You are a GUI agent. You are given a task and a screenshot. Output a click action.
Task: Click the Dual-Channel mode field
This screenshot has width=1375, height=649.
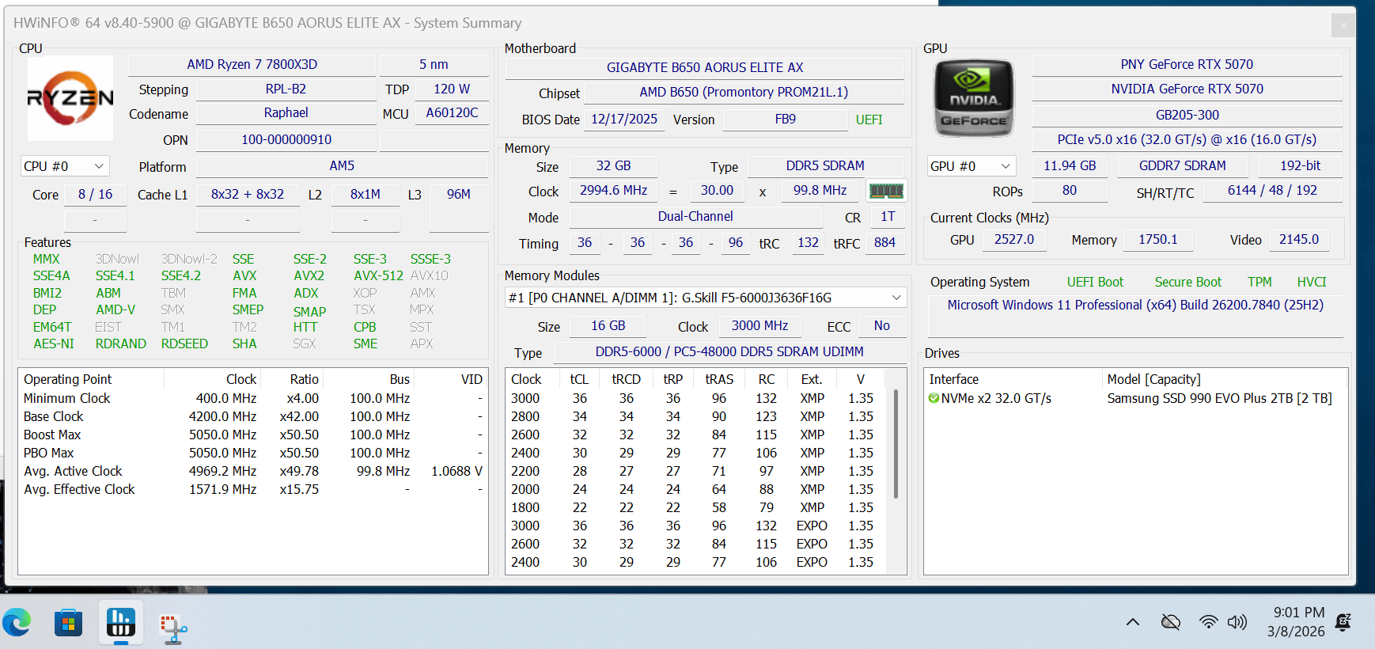(695, 216)
